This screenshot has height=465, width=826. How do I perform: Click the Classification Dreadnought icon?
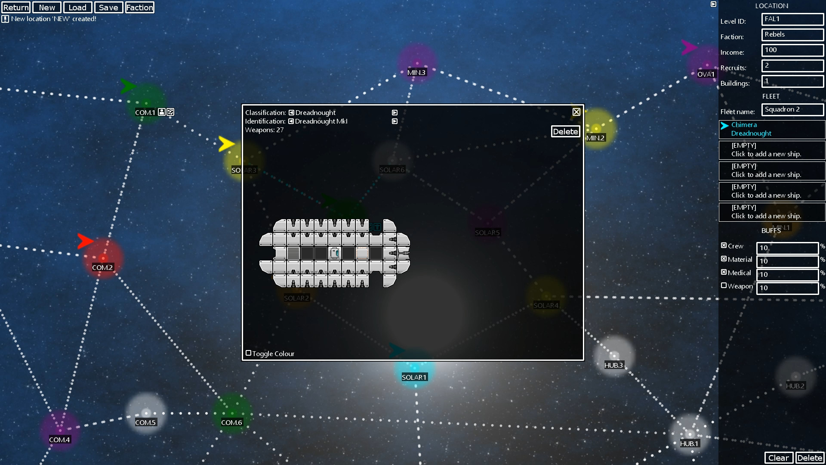pos(292,112)
